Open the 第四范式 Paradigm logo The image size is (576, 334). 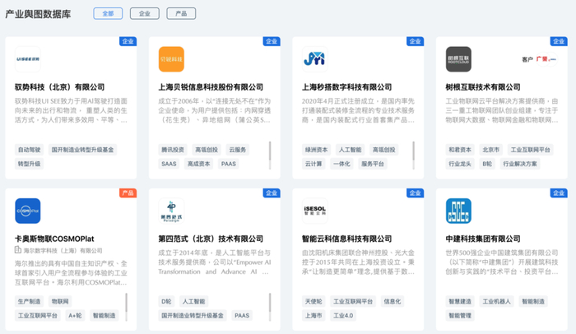(x=171, y=211)
